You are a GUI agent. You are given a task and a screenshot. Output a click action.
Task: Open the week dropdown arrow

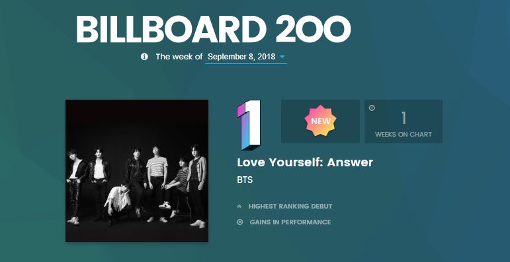[282, 57]
